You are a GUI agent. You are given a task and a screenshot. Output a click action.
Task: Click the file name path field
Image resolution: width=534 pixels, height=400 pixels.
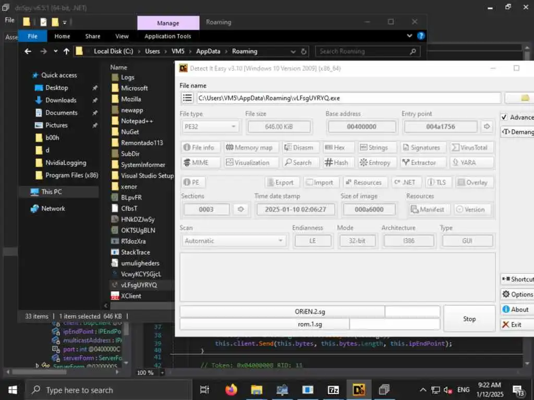[349, 98]
